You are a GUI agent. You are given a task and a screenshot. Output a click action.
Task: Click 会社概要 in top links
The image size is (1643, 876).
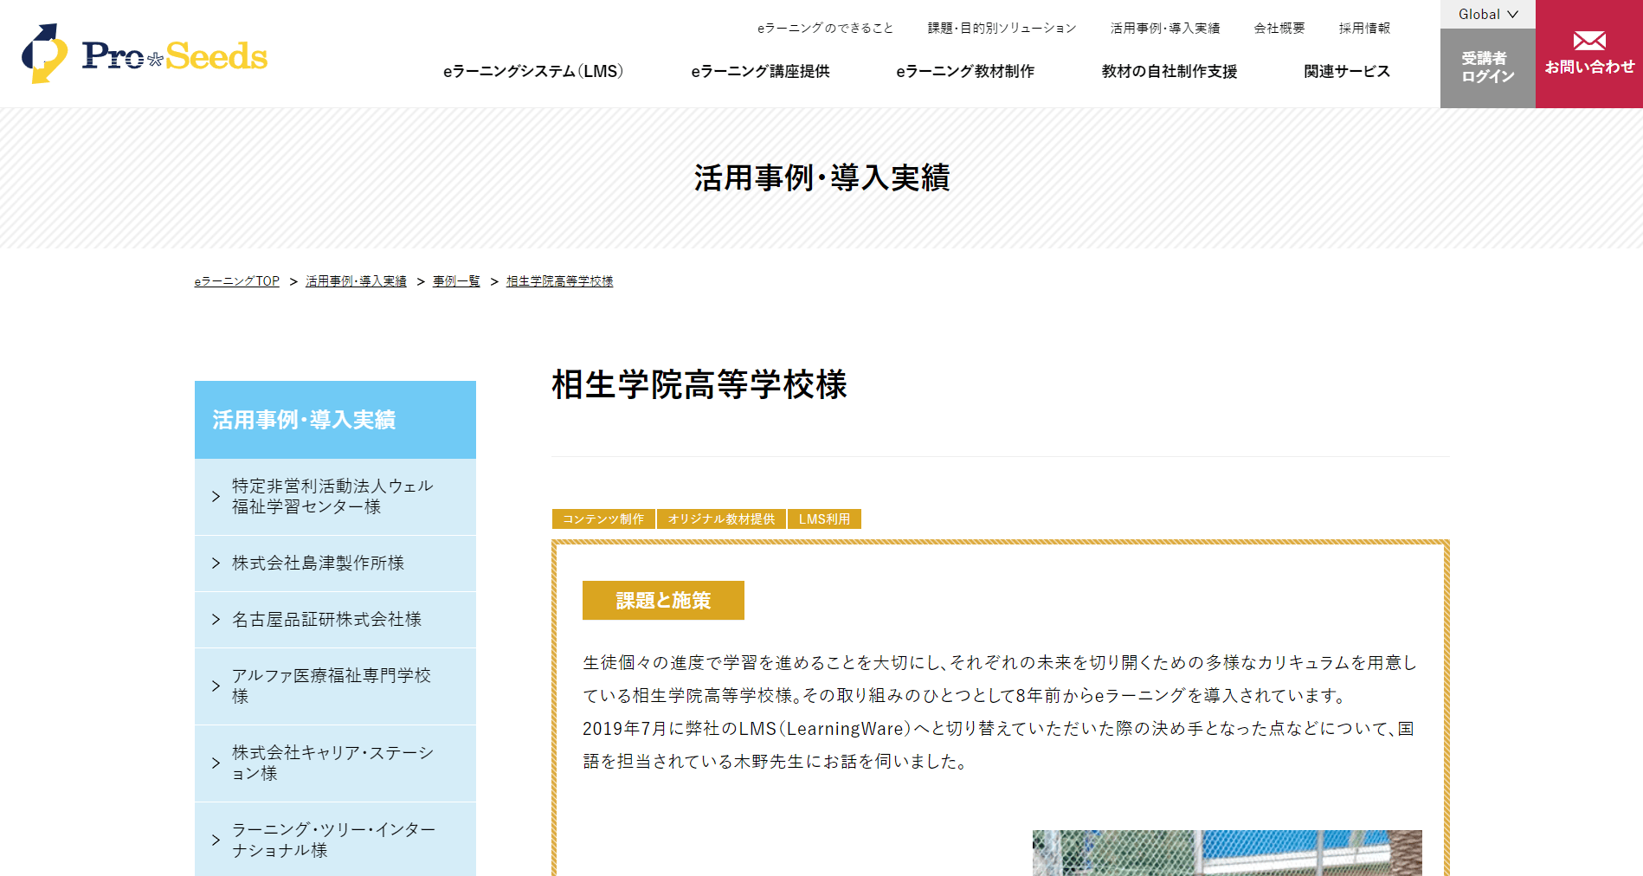(1279, 28)
